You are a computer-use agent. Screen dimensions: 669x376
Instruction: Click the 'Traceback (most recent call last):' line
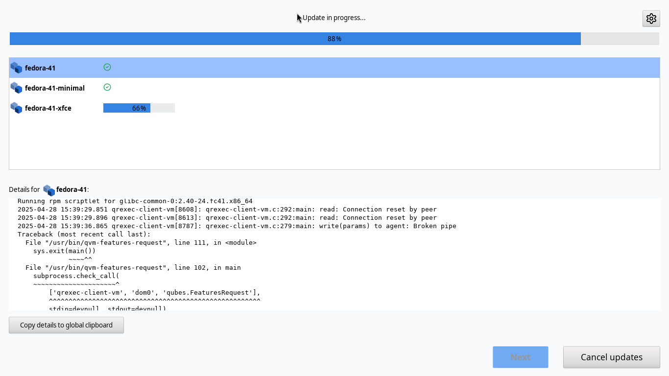click(x=84, y=235)
